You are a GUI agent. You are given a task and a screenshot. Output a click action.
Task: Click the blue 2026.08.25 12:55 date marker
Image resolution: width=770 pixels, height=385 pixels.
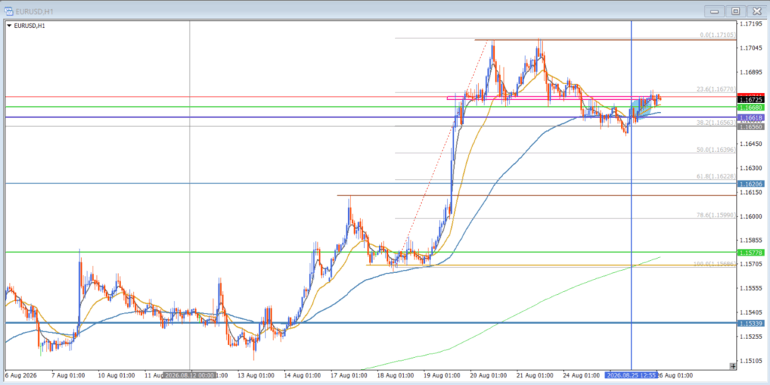pyautogui.click(x=631, y=375)
